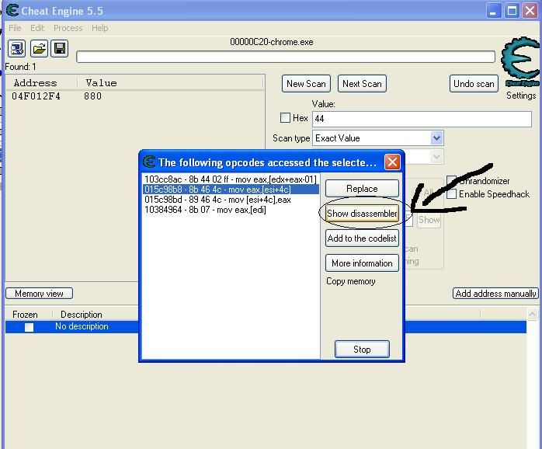The width and height of the screenshot is (542, 449).
Task: Click the Value input field
Action: pos(422,119)
